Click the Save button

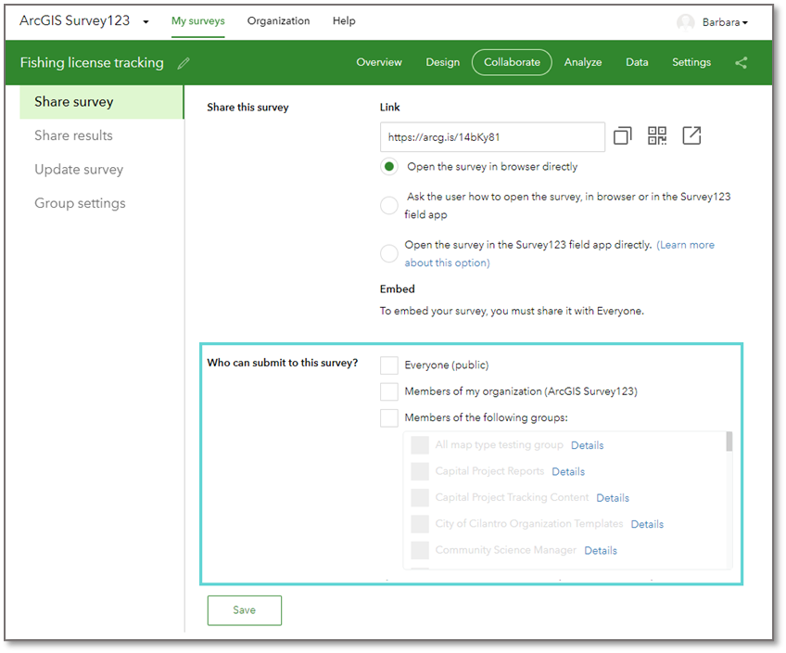click(x=244, y=610)
